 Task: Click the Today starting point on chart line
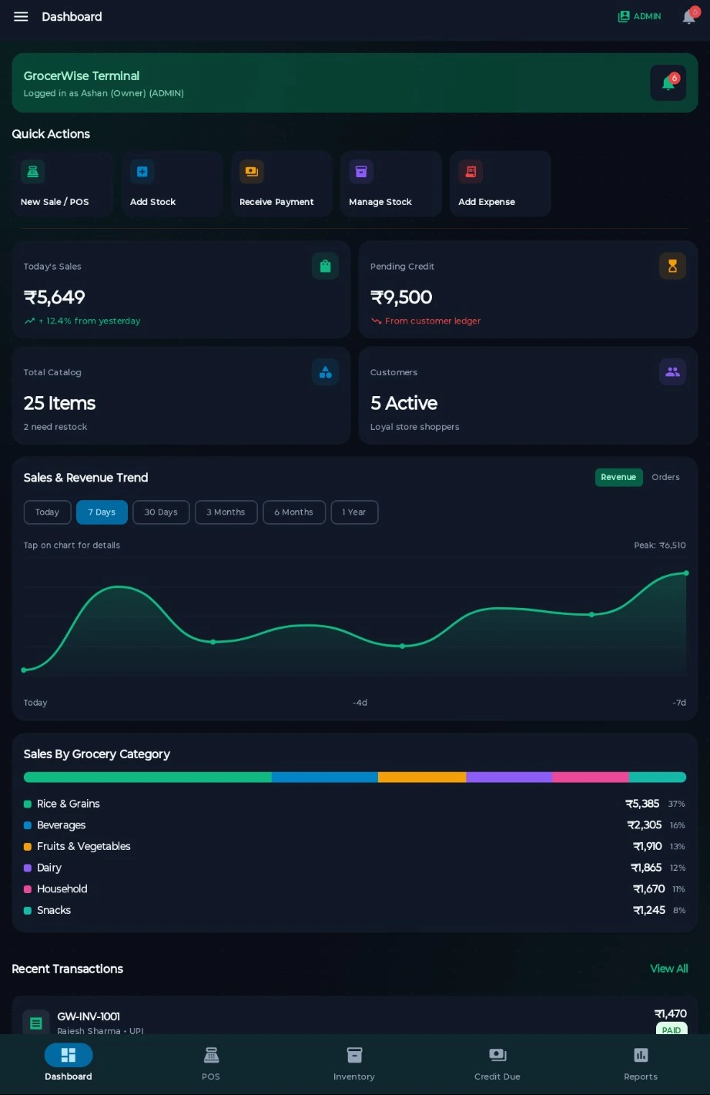(24, 670)
